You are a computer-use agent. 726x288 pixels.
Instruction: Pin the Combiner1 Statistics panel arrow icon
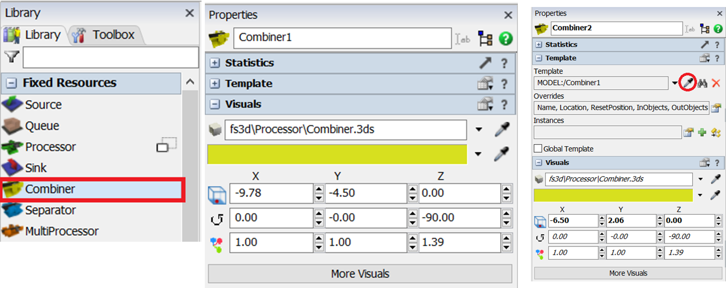pyautogui.click(x=485, y=63)
